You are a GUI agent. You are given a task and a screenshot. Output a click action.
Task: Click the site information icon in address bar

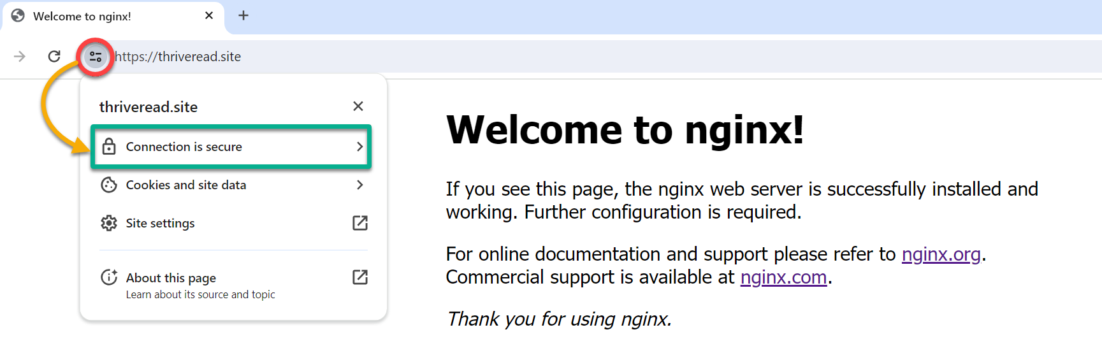coord(96,57)
